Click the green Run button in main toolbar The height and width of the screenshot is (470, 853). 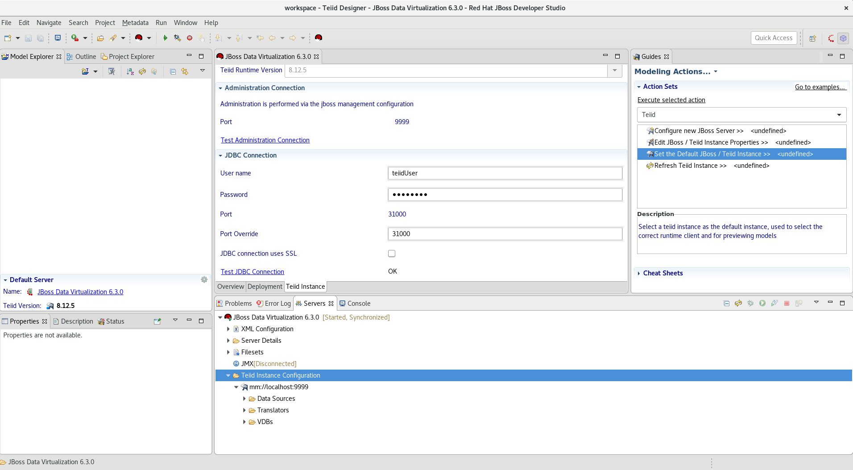click(x=165, y=38)
